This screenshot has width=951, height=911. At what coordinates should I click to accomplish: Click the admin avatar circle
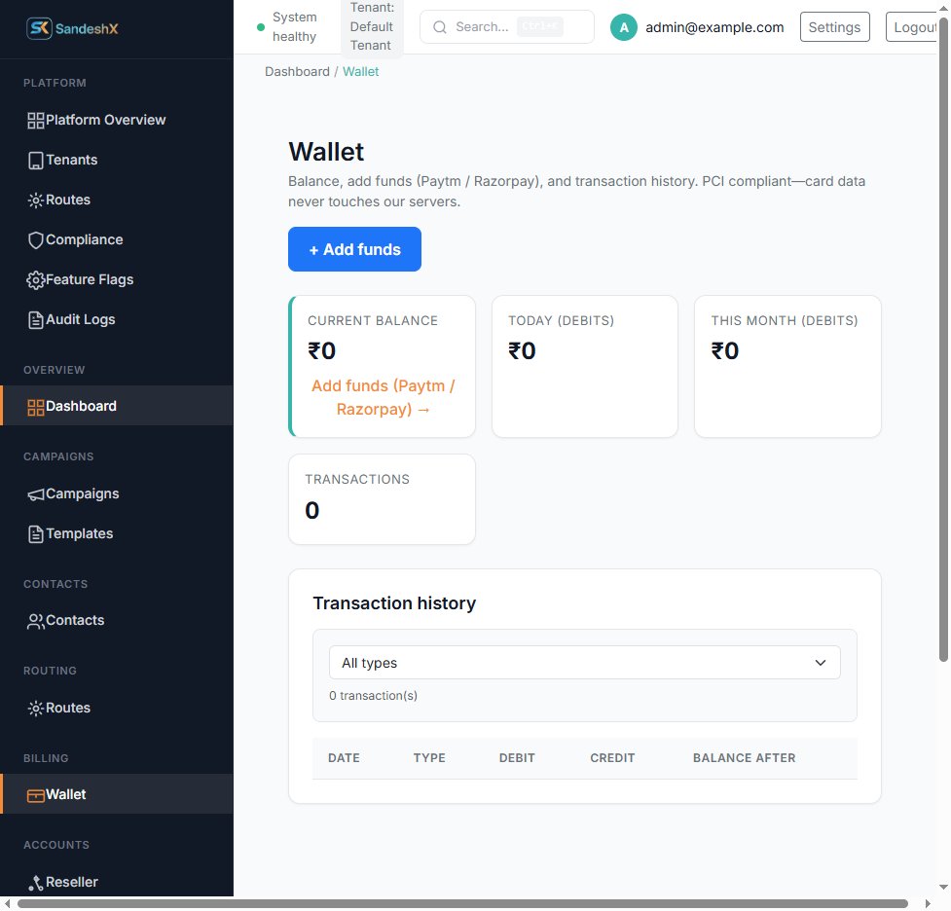pos(624,27)
